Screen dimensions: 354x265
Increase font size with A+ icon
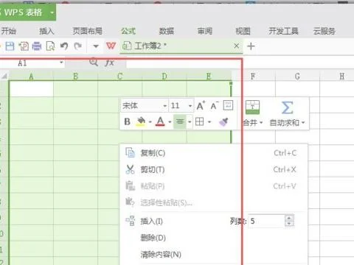click(201, 106)
